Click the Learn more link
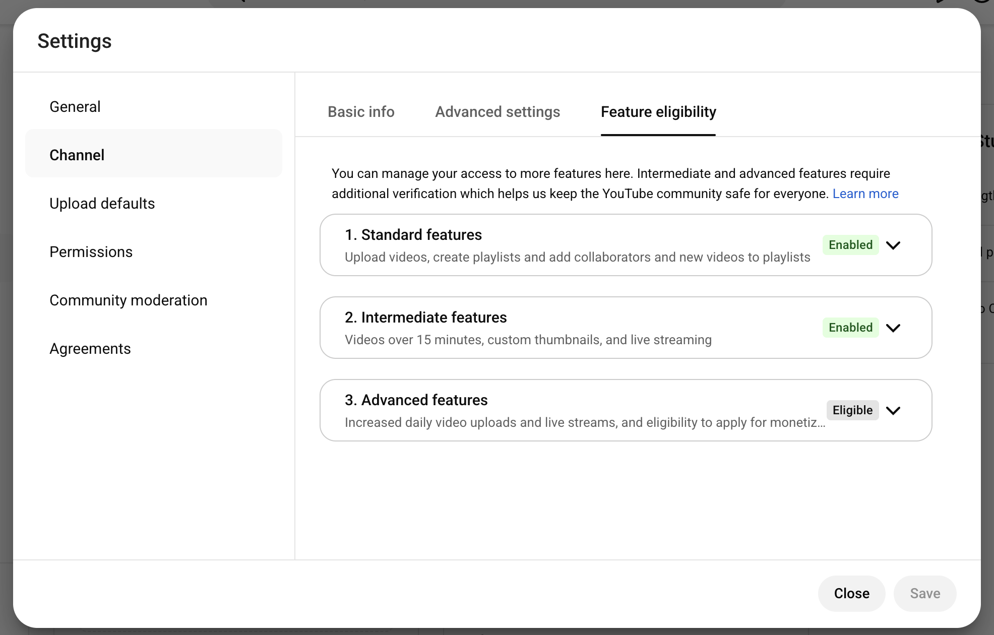This screenshot has height=635, width=994. click(x=865, y=194)
